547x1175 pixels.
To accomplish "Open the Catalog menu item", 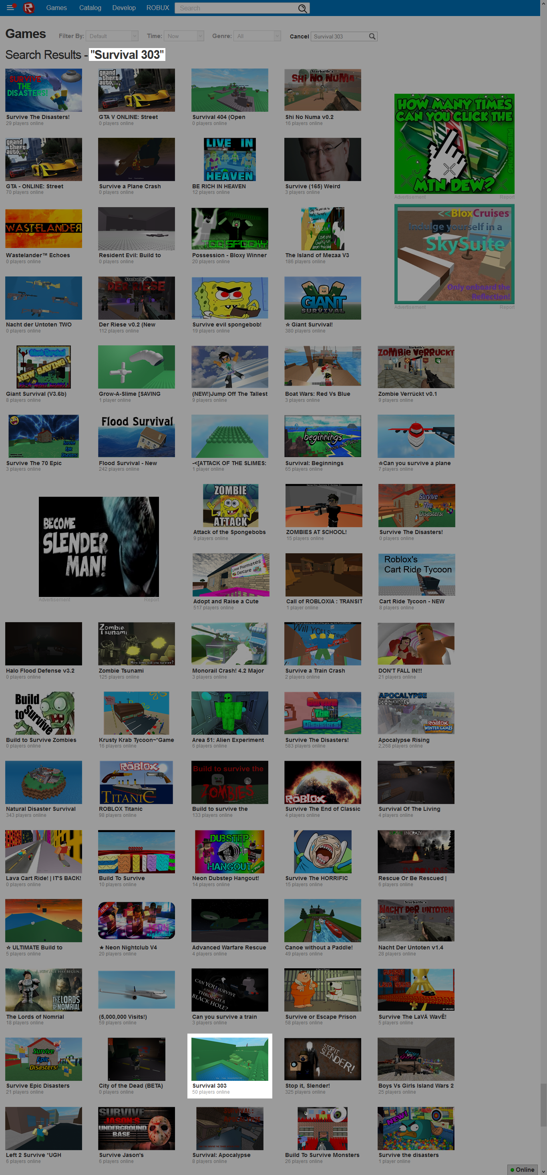I will click(90, 8).
